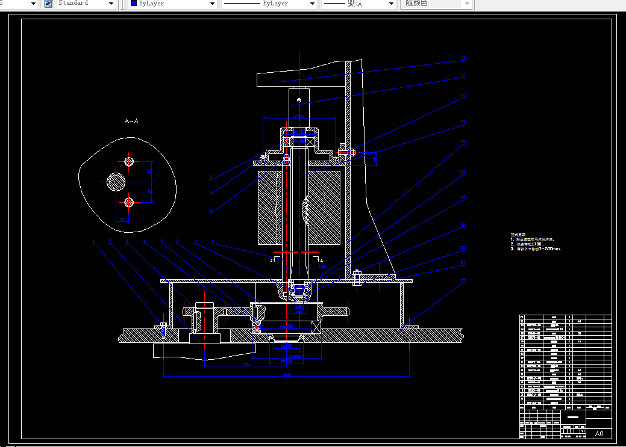Click the parts list table in title block
This screenshot has height=447, width=626.
click(x=565, y=362)
